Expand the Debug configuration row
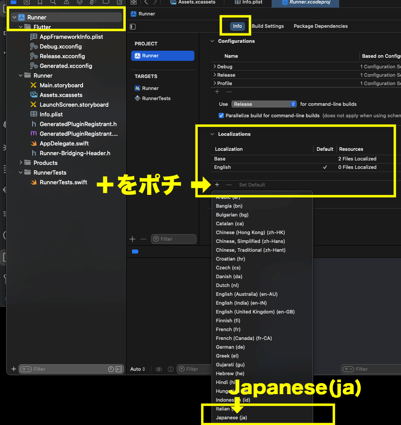 click(x=215, y=67)
